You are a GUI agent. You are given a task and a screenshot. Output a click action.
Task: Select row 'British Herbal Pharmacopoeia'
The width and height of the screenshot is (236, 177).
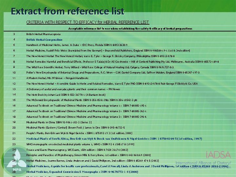pos(43,34)
